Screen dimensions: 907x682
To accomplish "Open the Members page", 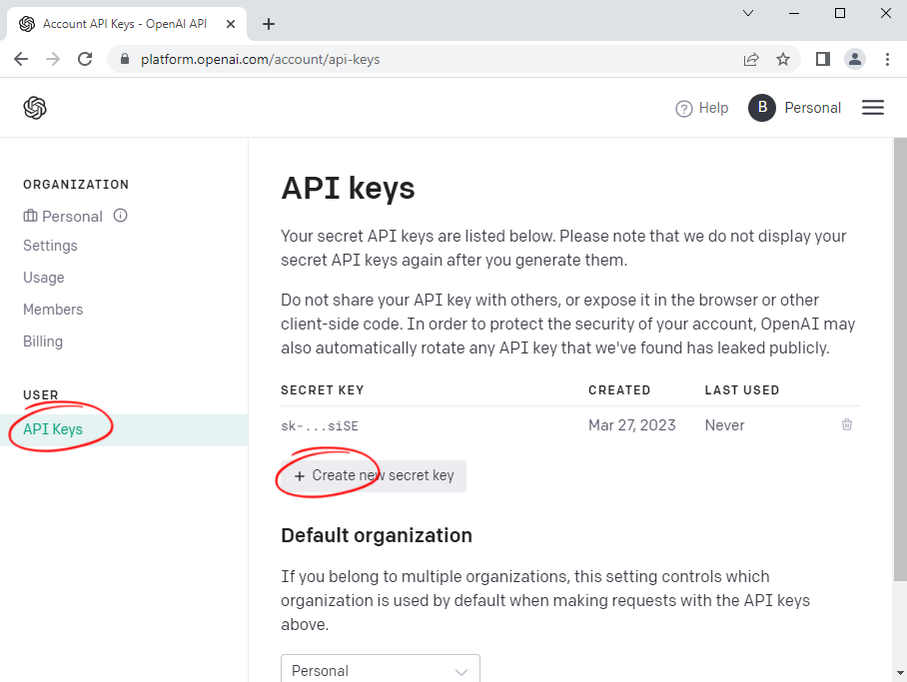I will tap(53, 310).
